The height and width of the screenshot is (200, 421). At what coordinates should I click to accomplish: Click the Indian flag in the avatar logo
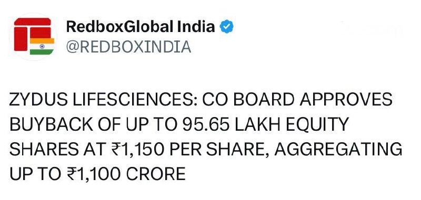[x=42, y=46]
